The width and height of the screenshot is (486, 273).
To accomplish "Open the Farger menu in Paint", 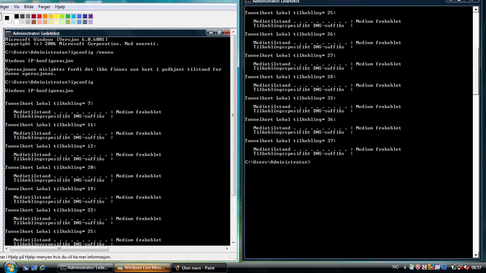I will pos(44,7).
